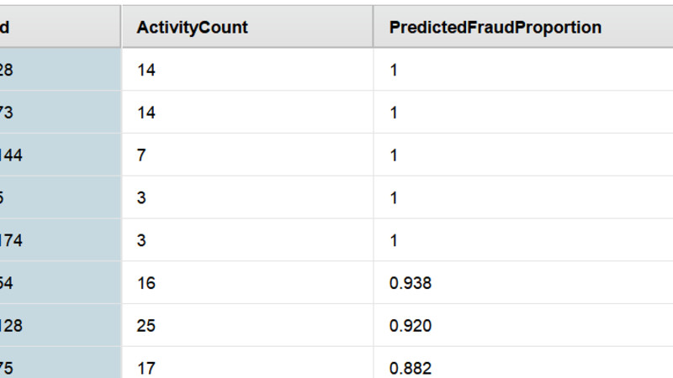The height and width of the screenshot is (378, 673).
Task: Click the proportion cell in the 7 row
Action: click(x=523, y=155)
